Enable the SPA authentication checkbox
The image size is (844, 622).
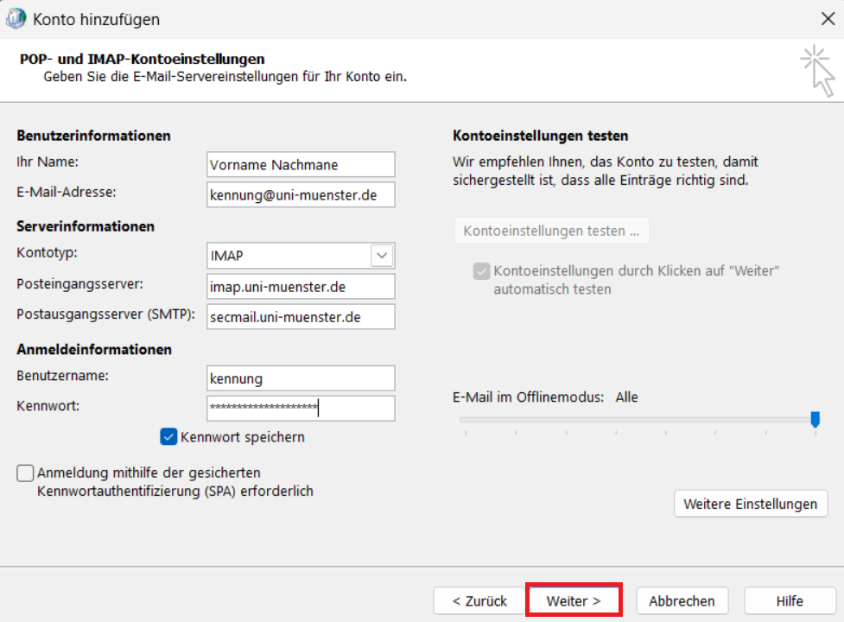tap(26, 473)
